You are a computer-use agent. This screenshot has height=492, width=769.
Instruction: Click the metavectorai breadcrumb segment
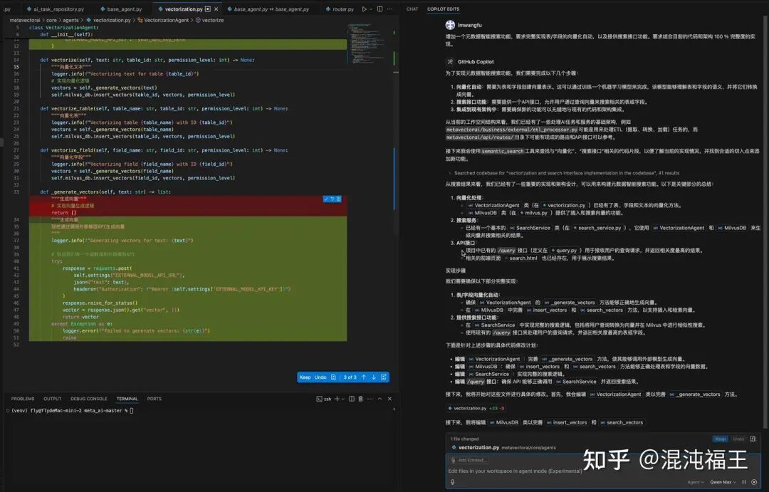pos(25,20)
